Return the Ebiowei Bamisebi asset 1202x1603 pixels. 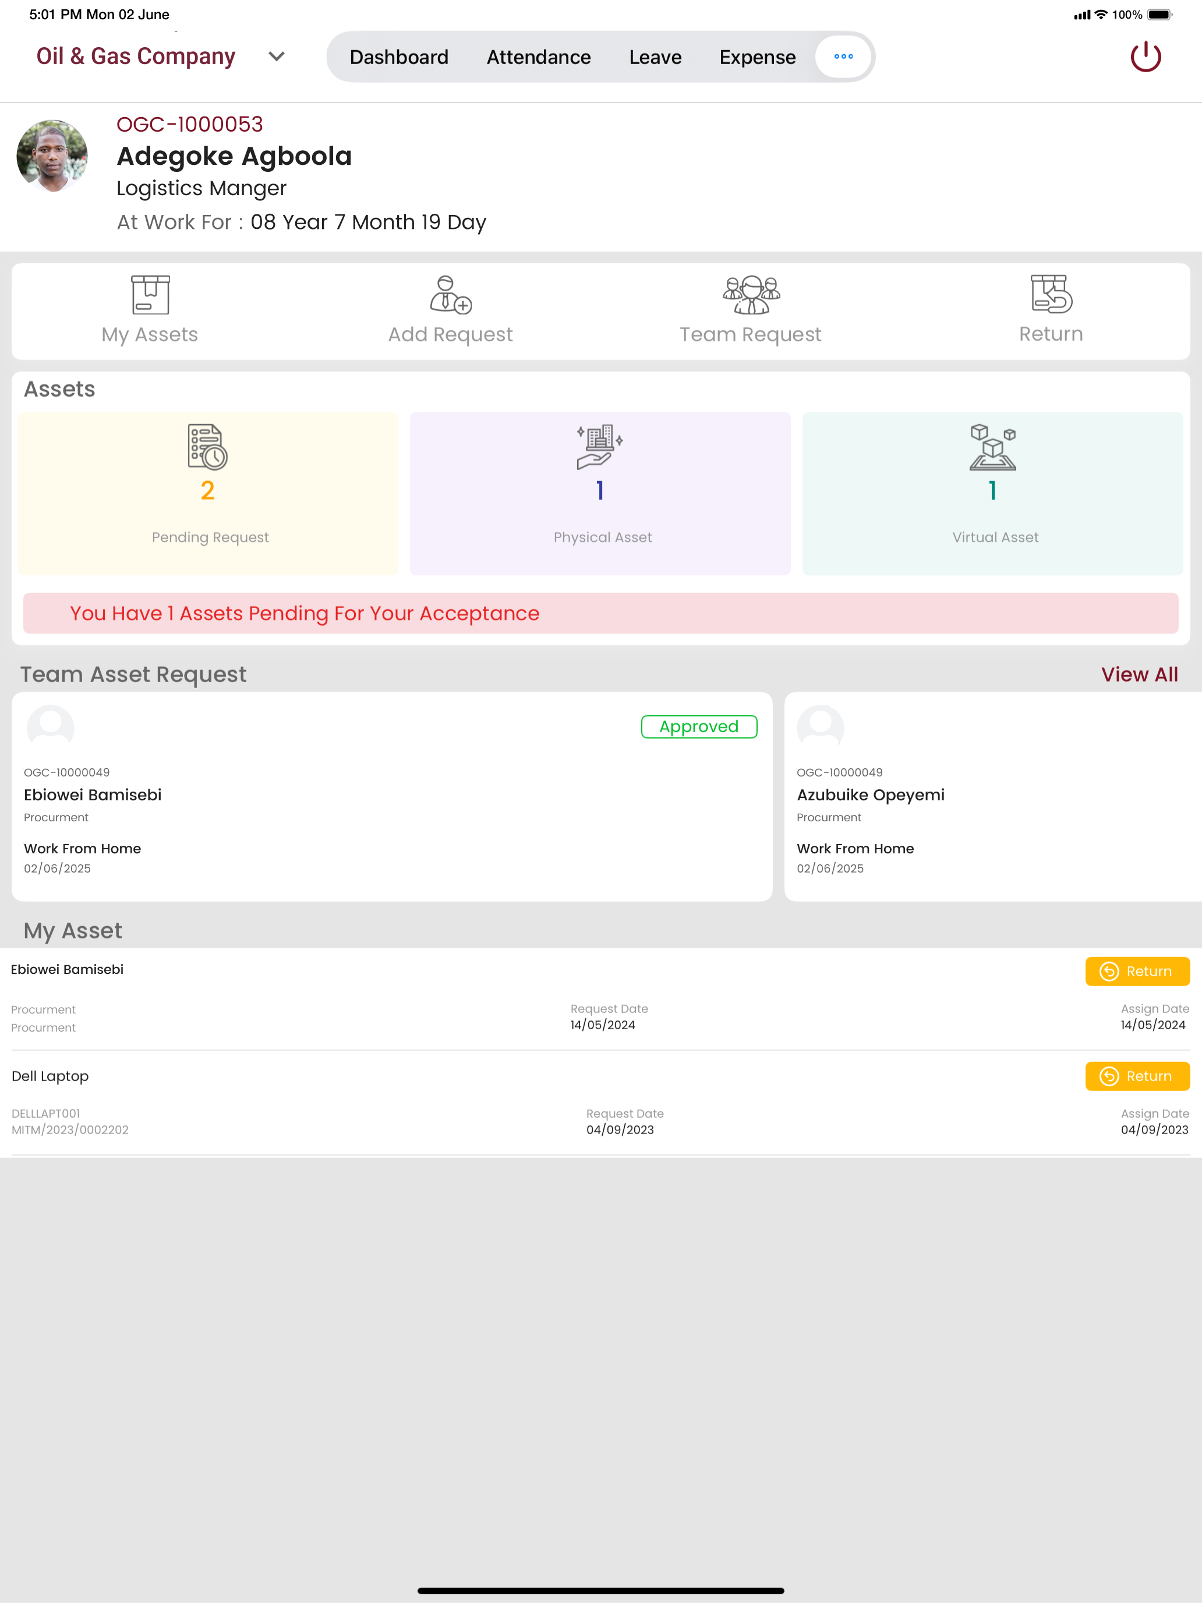pos(1137,971)
